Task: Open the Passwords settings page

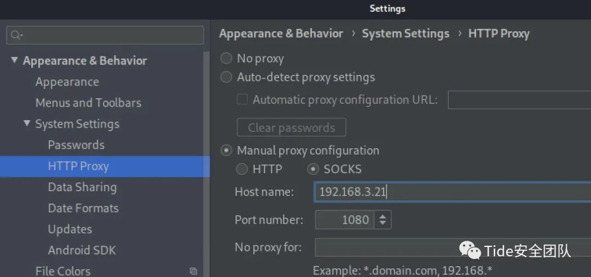Action: point(76,145)
